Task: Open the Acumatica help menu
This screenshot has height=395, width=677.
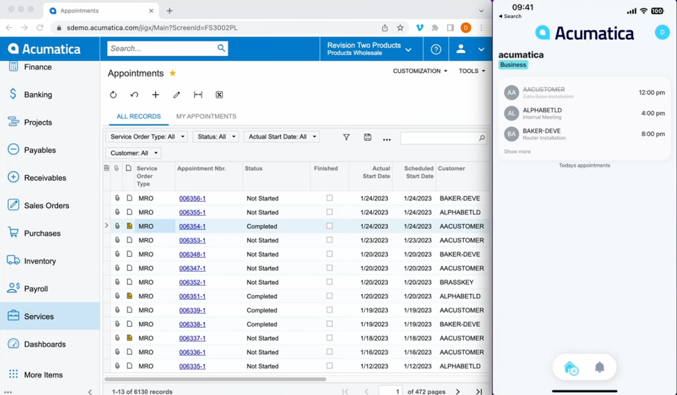Action: [436, 49]
